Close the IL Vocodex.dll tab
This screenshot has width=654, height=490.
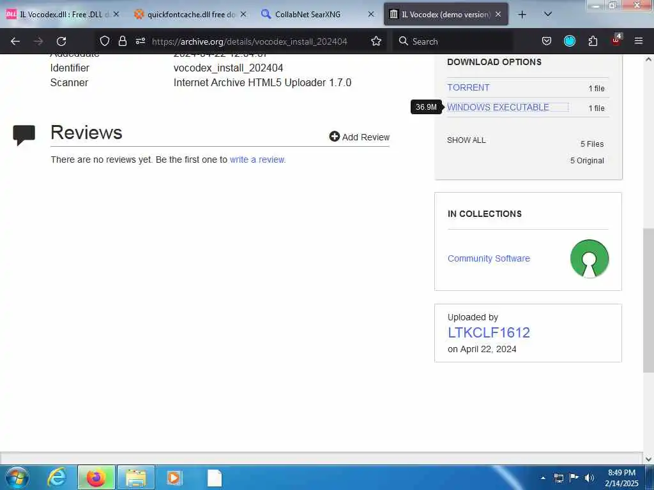tap(116, 14)
